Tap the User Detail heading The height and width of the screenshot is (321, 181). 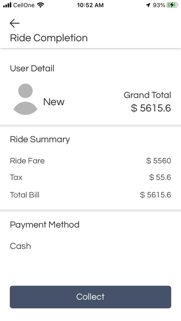click(32, 68)
